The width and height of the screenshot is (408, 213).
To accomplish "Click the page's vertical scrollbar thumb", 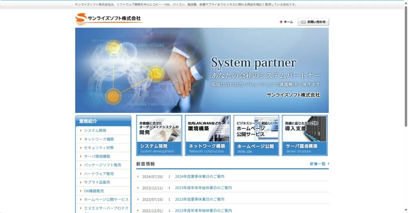I will (406, 66).
